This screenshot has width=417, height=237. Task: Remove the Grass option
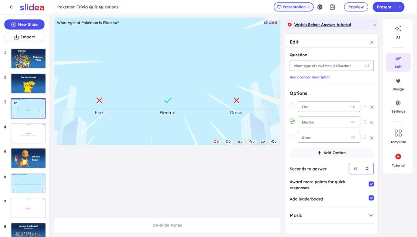[x=372, y=138]
